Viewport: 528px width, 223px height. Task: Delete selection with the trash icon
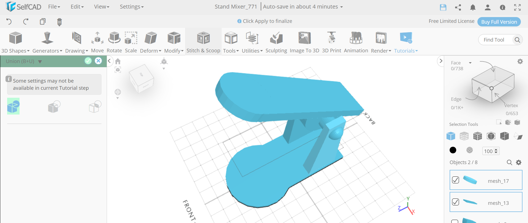pyautogui.click(x=59, y=22)
